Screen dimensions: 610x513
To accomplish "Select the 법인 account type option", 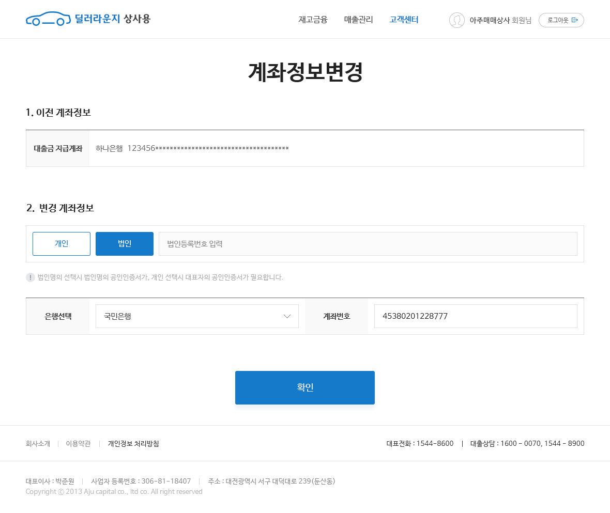I will (x=124, y=243).
